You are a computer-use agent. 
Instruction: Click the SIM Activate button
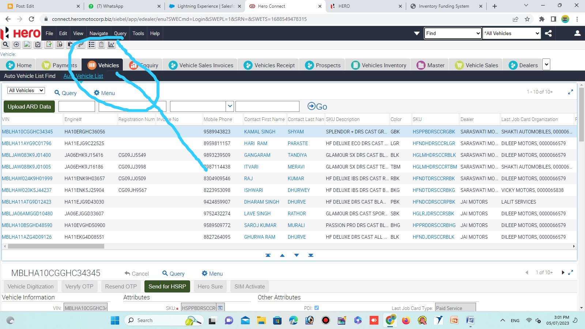[x=249, y=286]
